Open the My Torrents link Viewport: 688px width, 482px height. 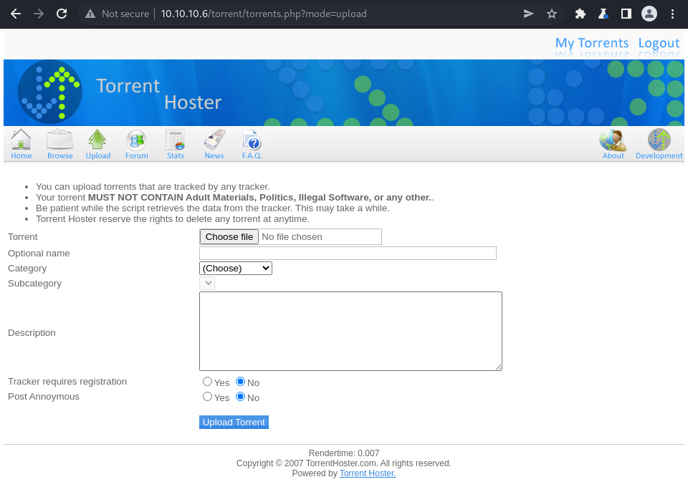coord(591,43)
